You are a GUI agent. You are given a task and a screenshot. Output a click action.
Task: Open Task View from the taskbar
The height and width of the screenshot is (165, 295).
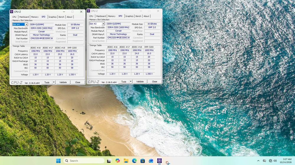pos(109,161)
